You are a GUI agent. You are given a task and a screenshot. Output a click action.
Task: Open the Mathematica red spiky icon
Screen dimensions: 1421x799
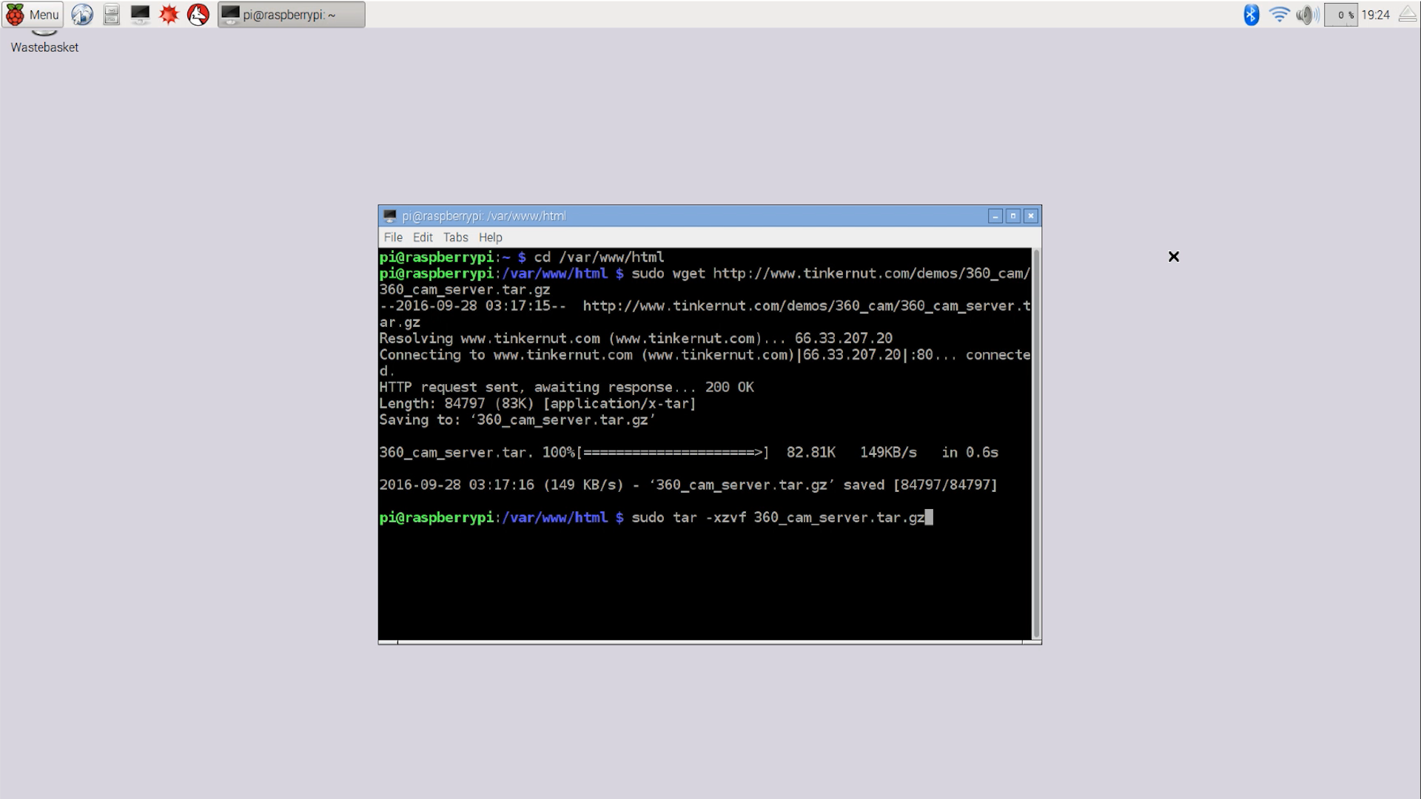click(169, 14)
